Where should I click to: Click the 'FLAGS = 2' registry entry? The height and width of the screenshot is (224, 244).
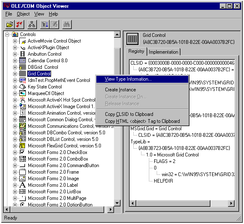[x=164, y=161]
